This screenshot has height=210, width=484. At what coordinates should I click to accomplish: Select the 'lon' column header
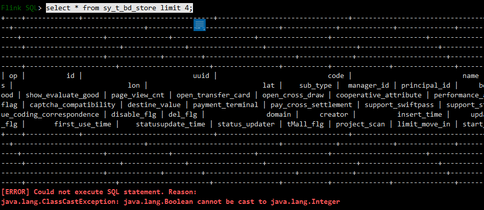134,86
